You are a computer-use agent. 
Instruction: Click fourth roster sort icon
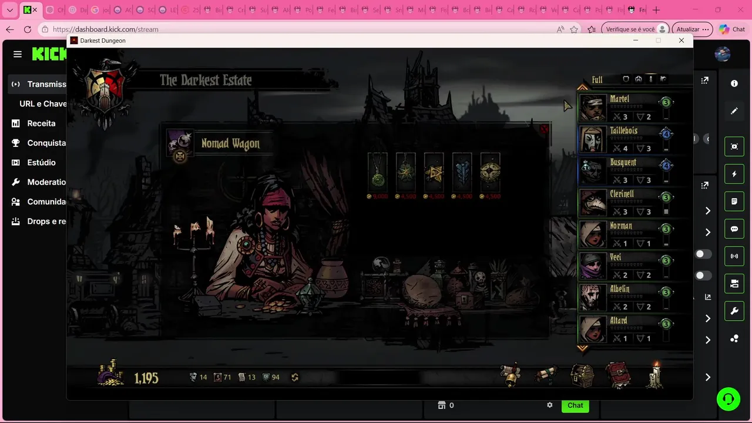tap(663, 79)
